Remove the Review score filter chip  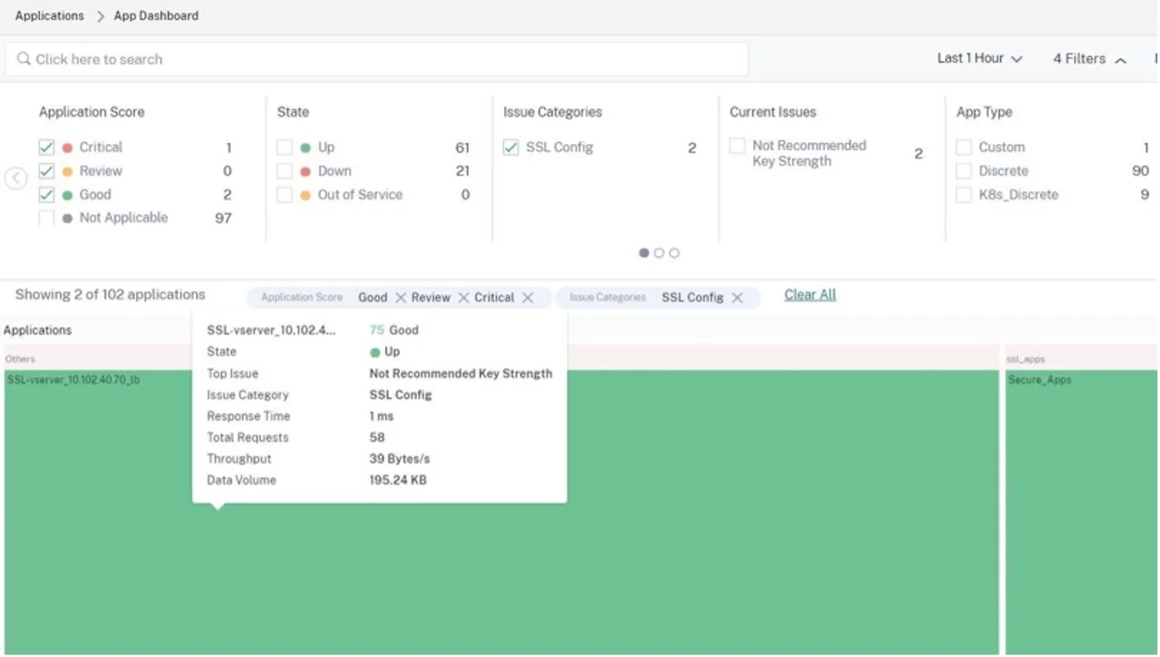coord(464,297)
